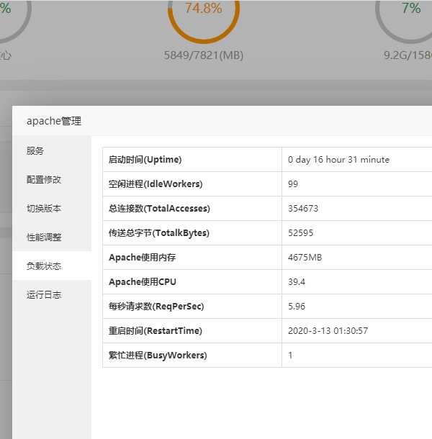Select the IdleWorkers value 99

[293, 184]
